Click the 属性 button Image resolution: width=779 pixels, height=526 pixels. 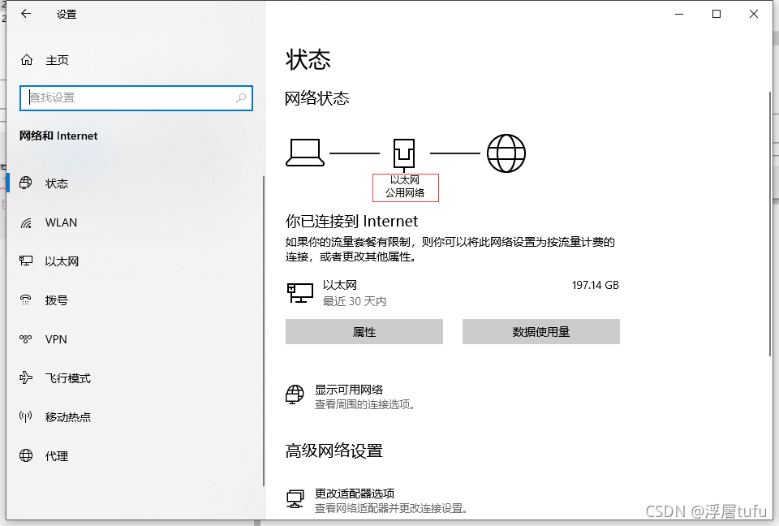click(x=364, y=331)
